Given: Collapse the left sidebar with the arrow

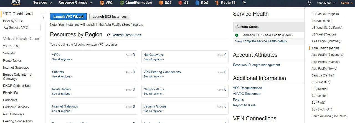Looking at the screenshot, I should [43, 18].
